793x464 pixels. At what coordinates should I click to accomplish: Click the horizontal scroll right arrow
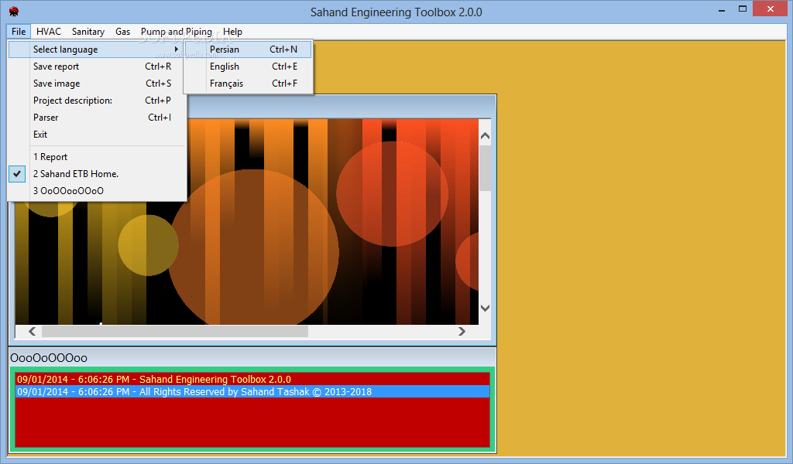click(462, 331)
